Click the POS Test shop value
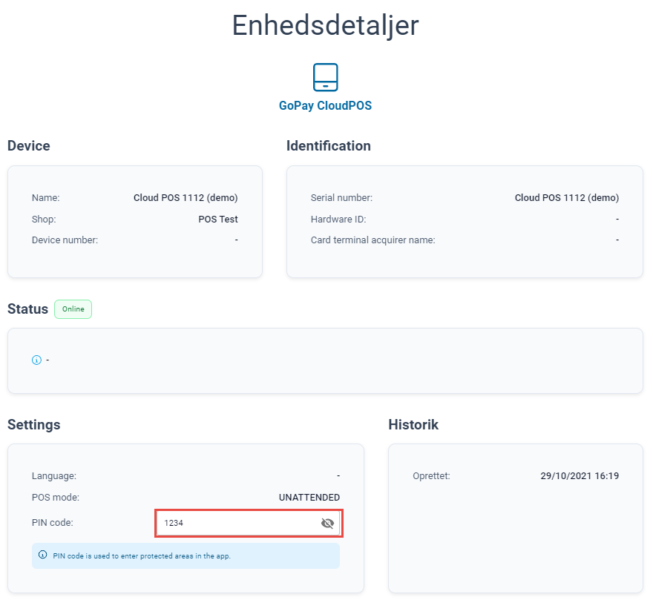The width and height of the screenshot is (653, 600). coord(218,220)
